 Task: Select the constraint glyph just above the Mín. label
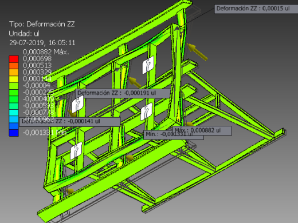(x=146, y=111)
